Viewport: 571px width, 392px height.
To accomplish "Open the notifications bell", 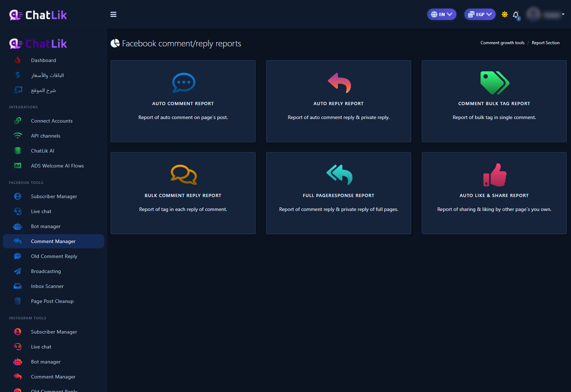I will (516, 15).
